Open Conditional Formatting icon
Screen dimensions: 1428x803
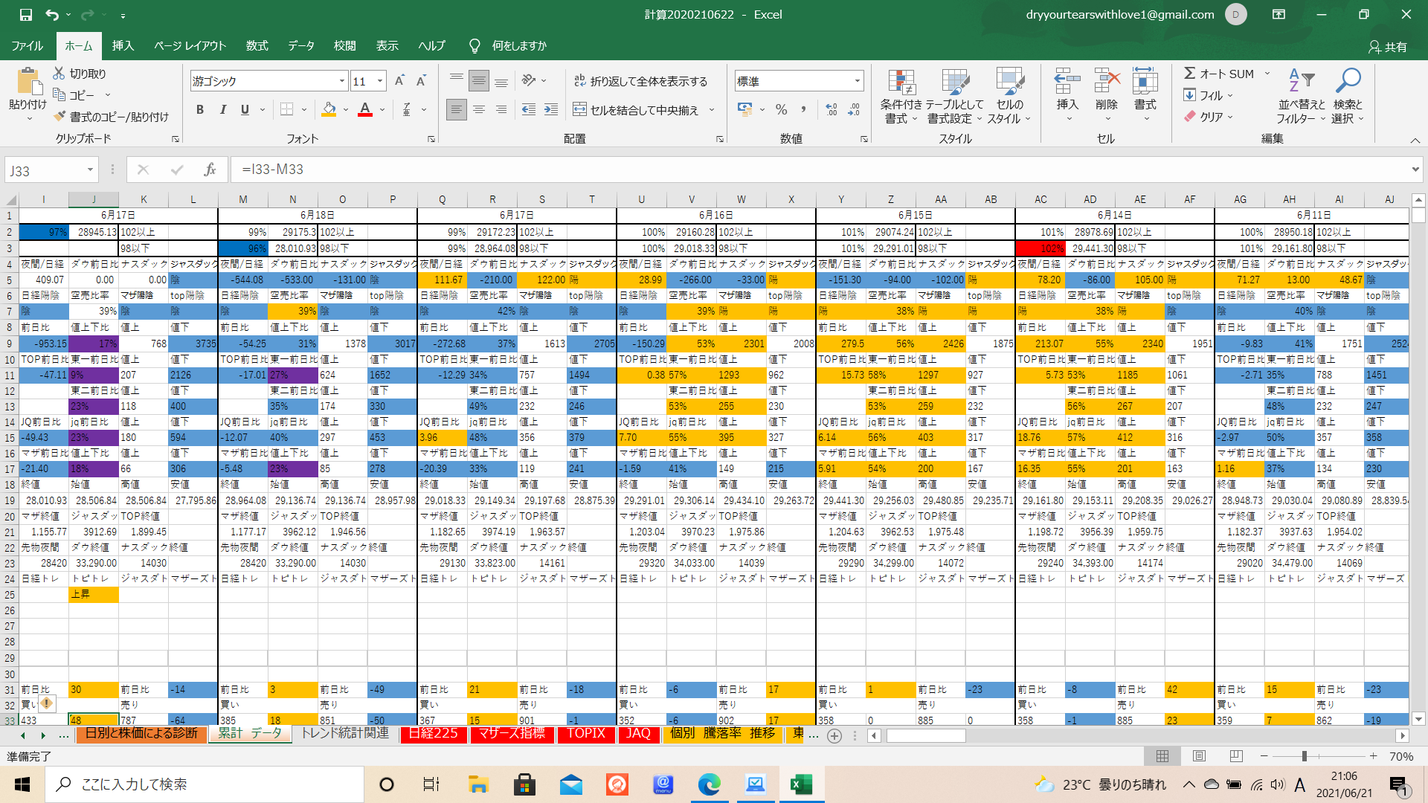point(901,84)
